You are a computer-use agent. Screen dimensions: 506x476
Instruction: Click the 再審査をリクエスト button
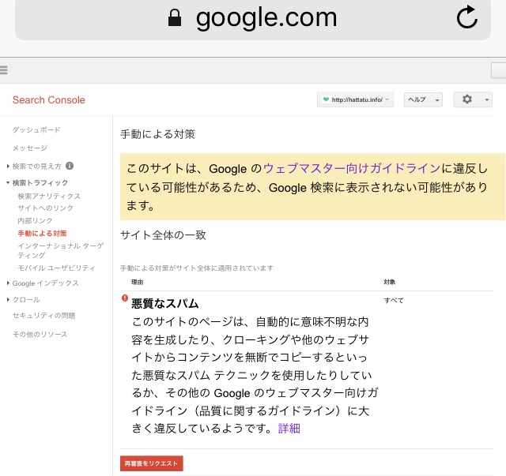click(x=152, y=463)
